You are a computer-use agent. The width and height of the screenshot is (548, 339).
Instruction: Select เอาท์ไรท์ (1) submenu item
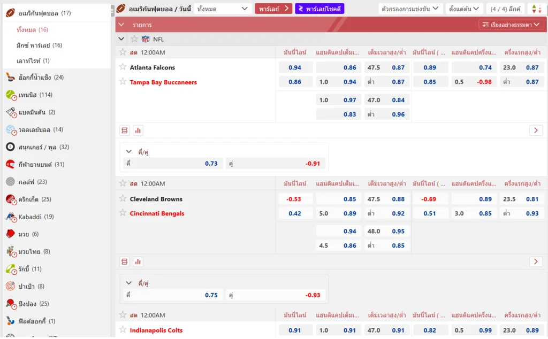point(33,61)
